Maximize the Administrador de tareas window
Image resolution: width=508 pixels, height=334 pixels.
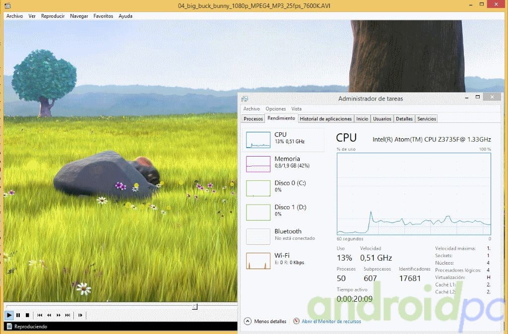coord(478,97)
